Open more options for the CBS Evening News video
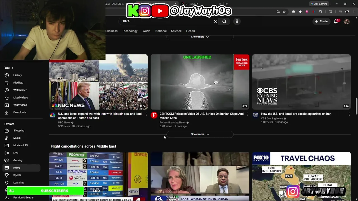 pos(349,114)
